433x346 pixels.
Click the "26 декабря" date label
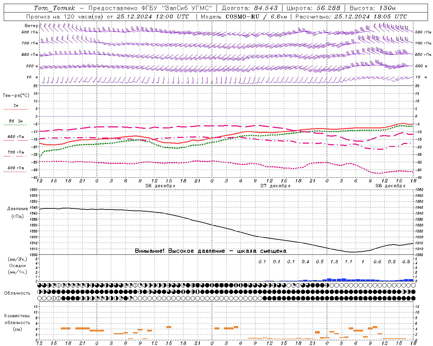click(160, 186)
